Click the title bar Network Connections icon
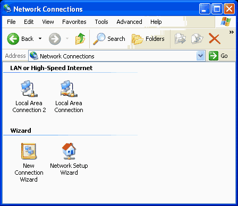Viewport: 238px width, 206px height. tap(7, 8)
